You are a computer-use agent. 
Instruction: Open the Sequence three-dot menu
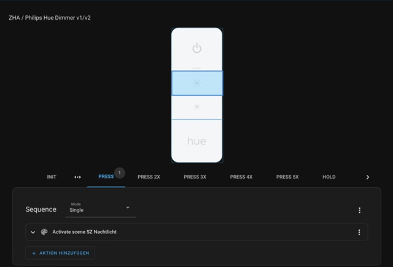click(x=359, y=210)
